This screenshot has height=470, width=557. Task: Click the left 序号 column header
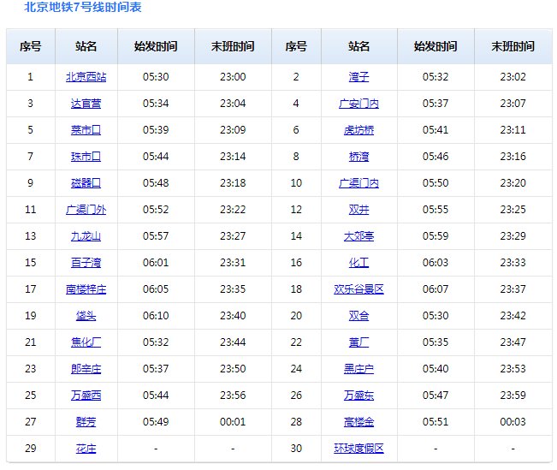click(x=31, y=46)
